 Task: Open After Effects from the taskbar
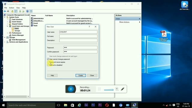pyautogui.click(x=86, y=105)
